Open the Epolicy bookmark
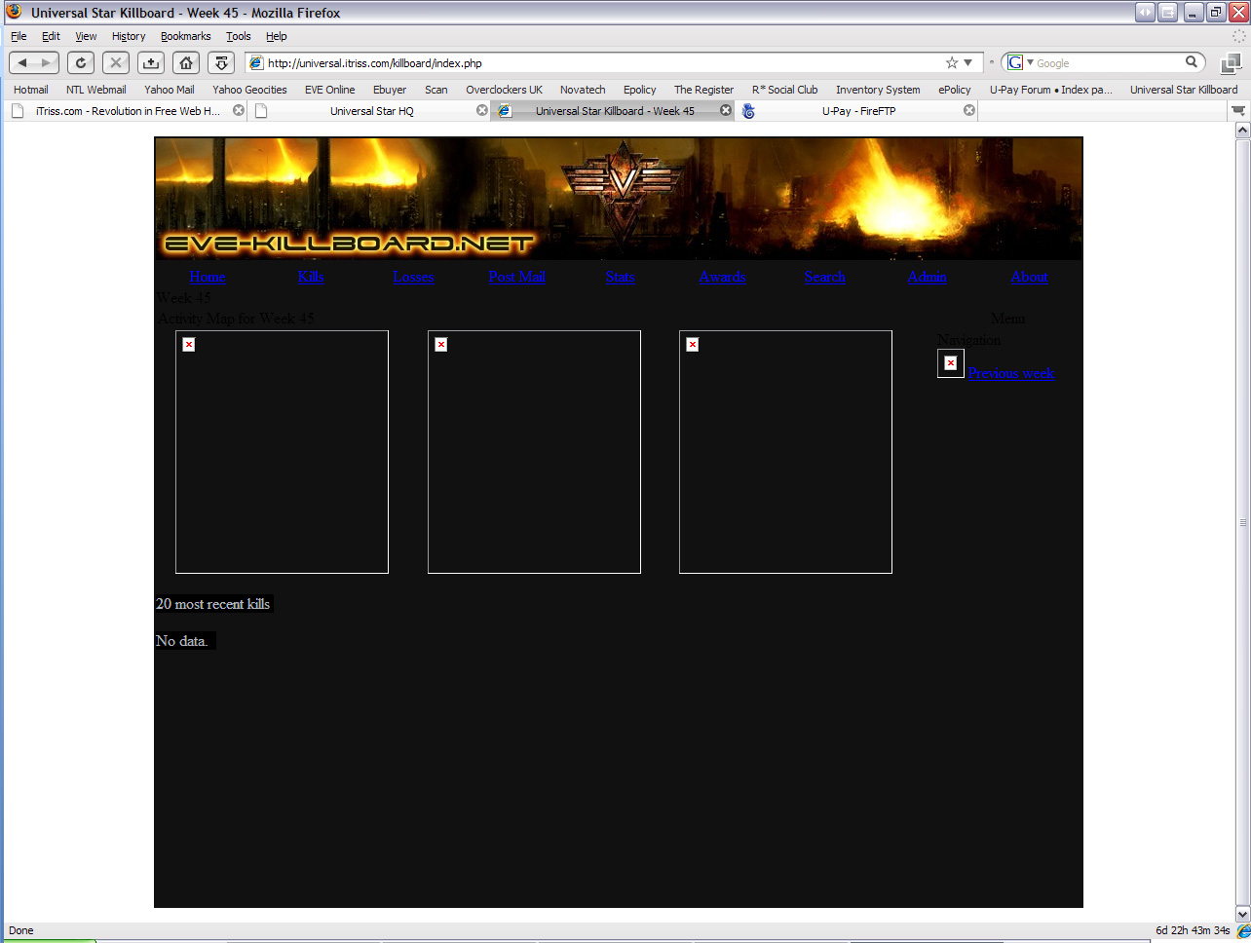This screenshot has width=1251, height=943. pos(640,90)
